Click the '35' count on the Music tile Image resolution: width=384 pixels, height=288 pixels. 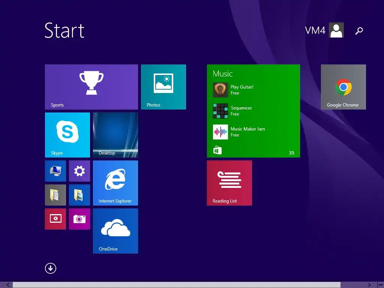click(x=291, y=153)
